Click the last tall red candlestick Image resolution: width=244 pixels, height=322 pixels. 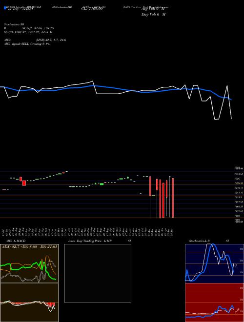click(173, 198)
